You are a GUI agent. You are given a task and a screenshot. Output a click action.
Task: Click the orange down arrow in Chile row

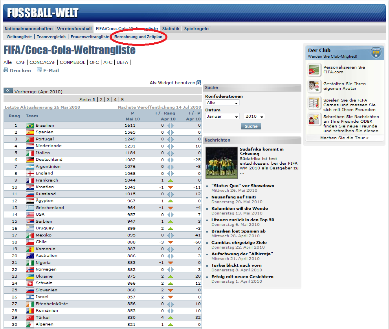coord(171,242)
